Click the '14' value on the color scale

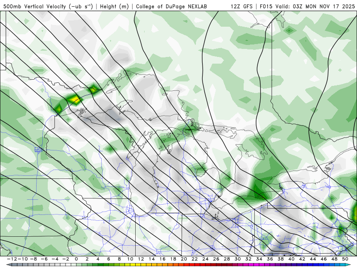click(x=152, y=259)
